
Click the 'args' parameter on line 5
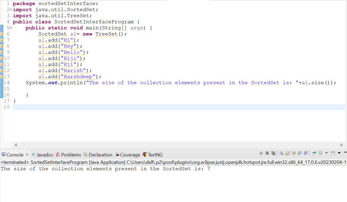(137, 28)
